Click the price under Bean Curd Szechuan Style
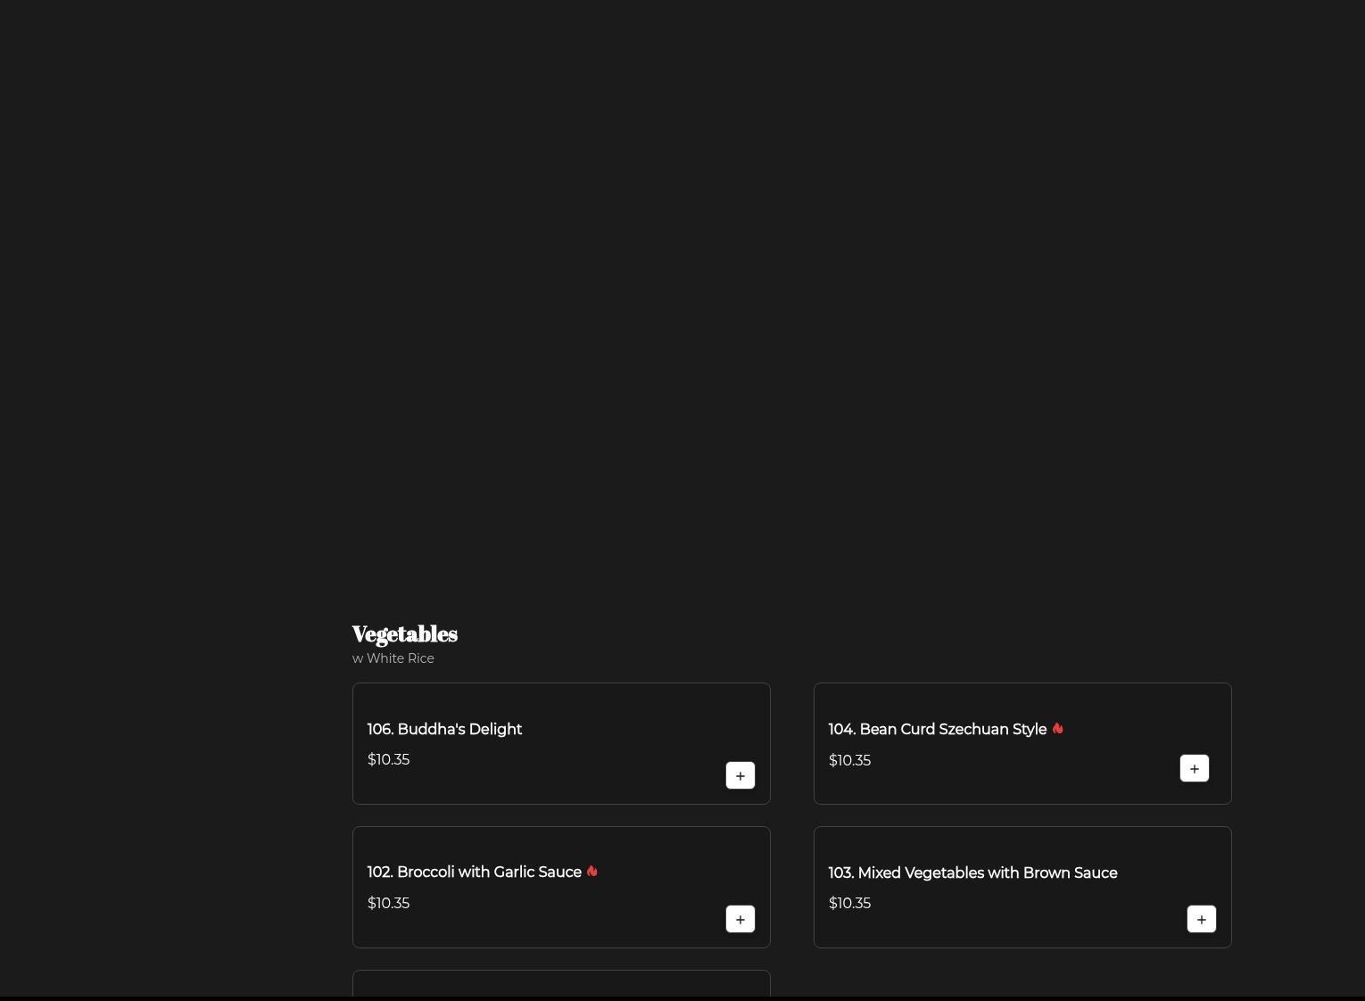The image size is (1365, 1001). pos(849,761)
